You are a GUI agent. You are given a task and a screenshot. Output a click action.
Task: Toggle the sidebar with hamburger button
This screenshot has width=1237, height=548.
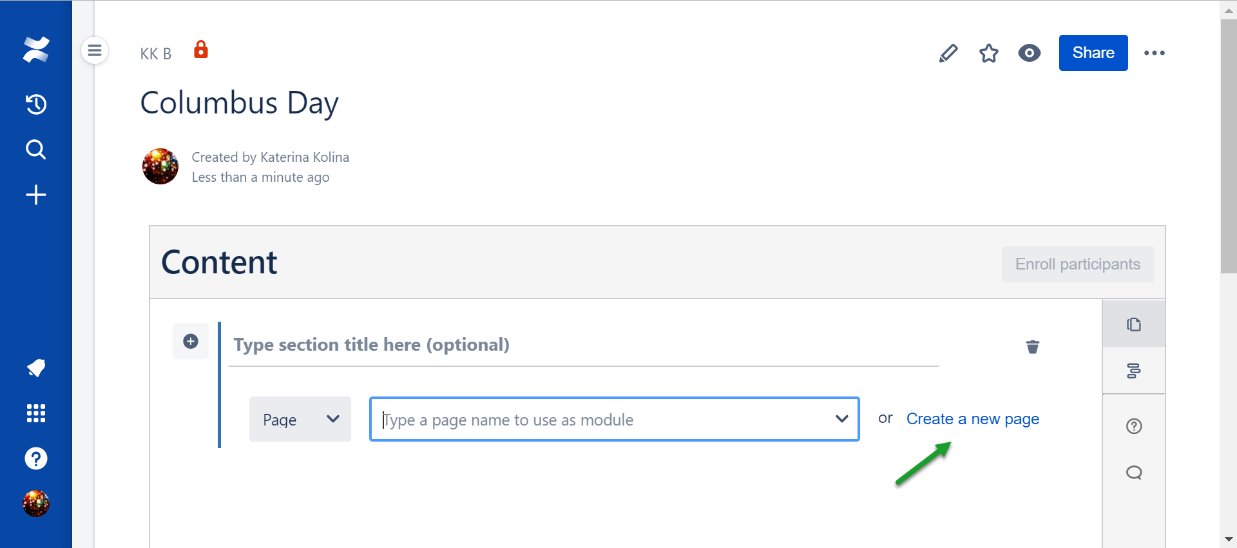95,50
